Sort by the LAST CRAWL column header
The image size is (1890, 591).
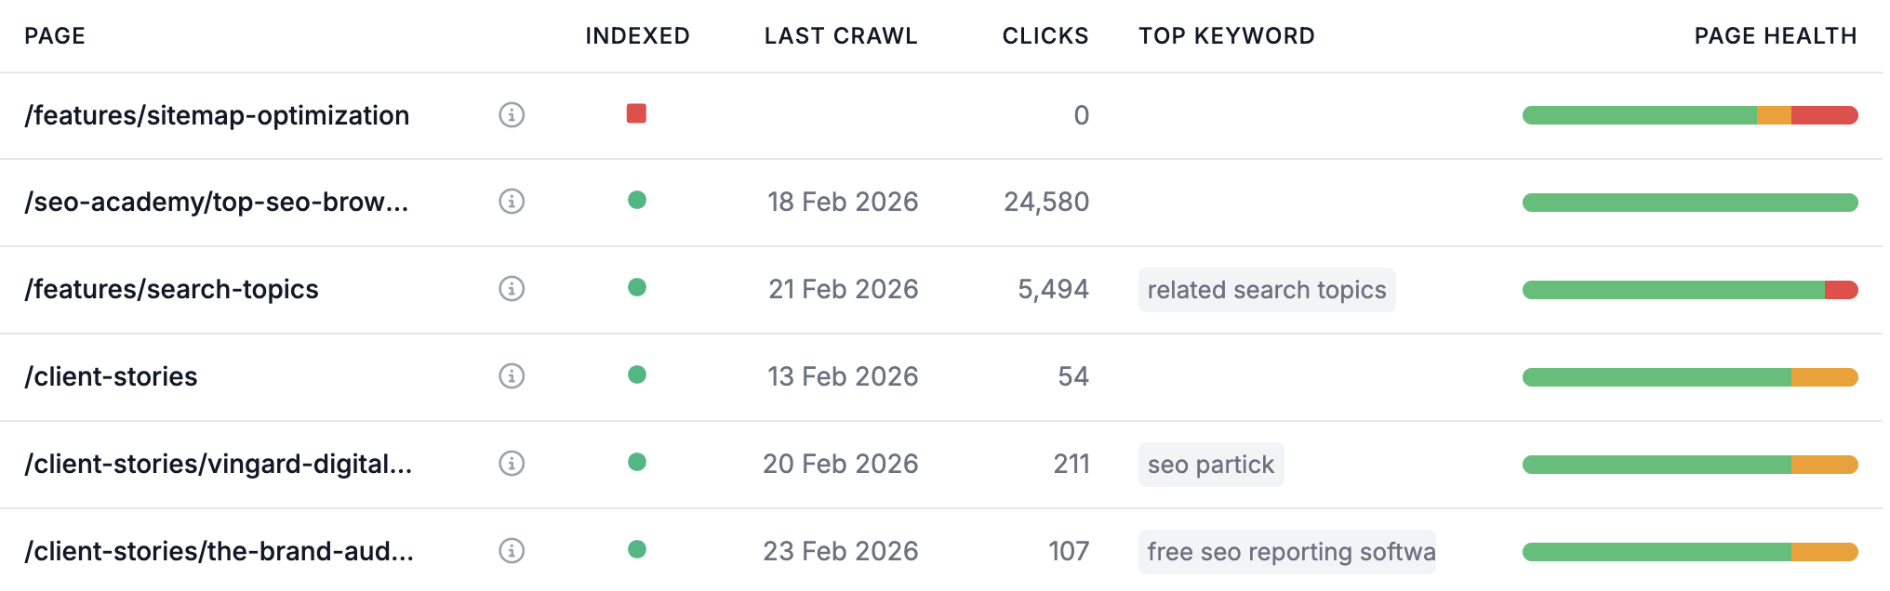pyautogui.click(x=840, y=35)
